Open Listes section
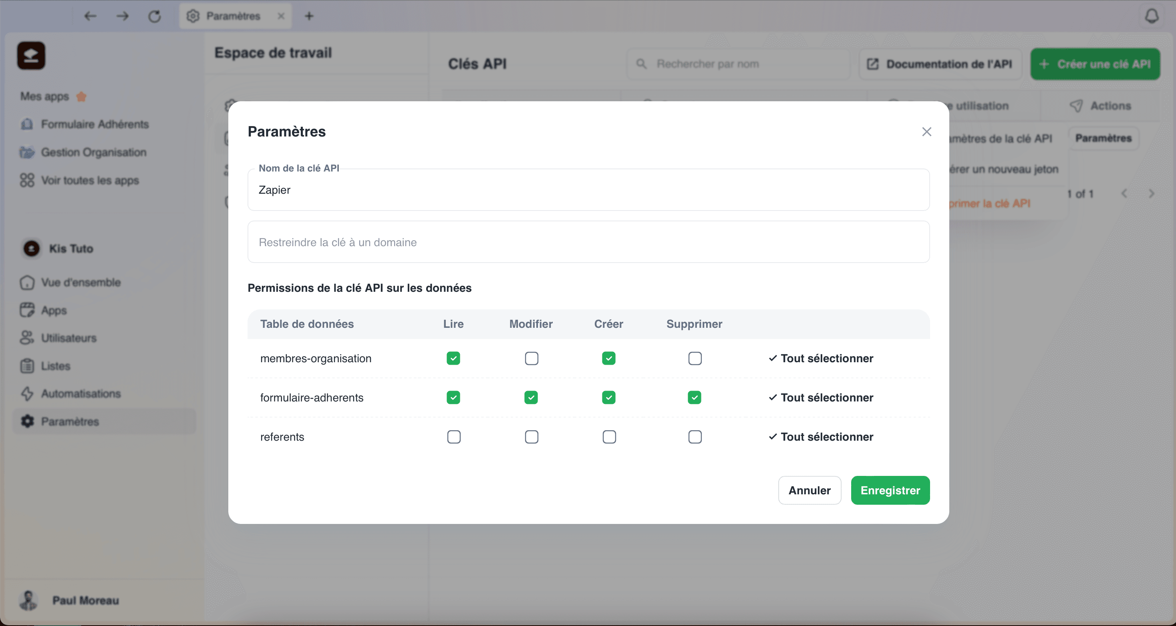The image size is (1176, 626). (45, 366)
